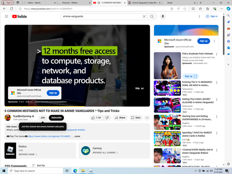The image size is (232, 174).
Task: Open Task View on the taskbar
Action: point(67,171)
